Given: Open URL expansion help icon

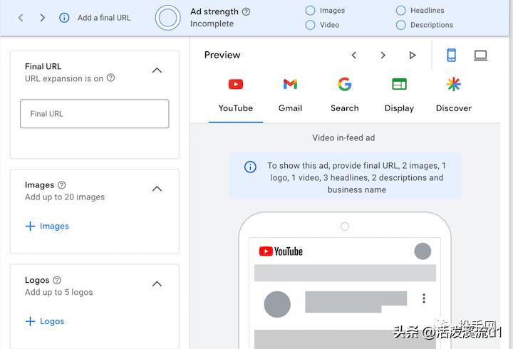Looking at the screenshot, I should [x=111, y=78].
